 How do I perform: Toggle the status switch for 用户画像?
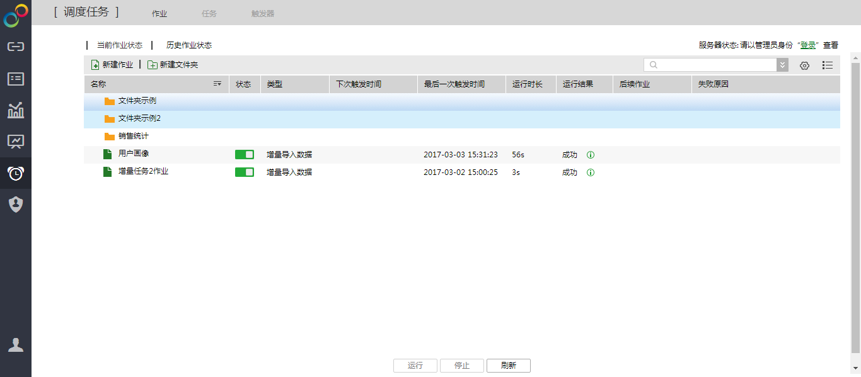[245, 155]
